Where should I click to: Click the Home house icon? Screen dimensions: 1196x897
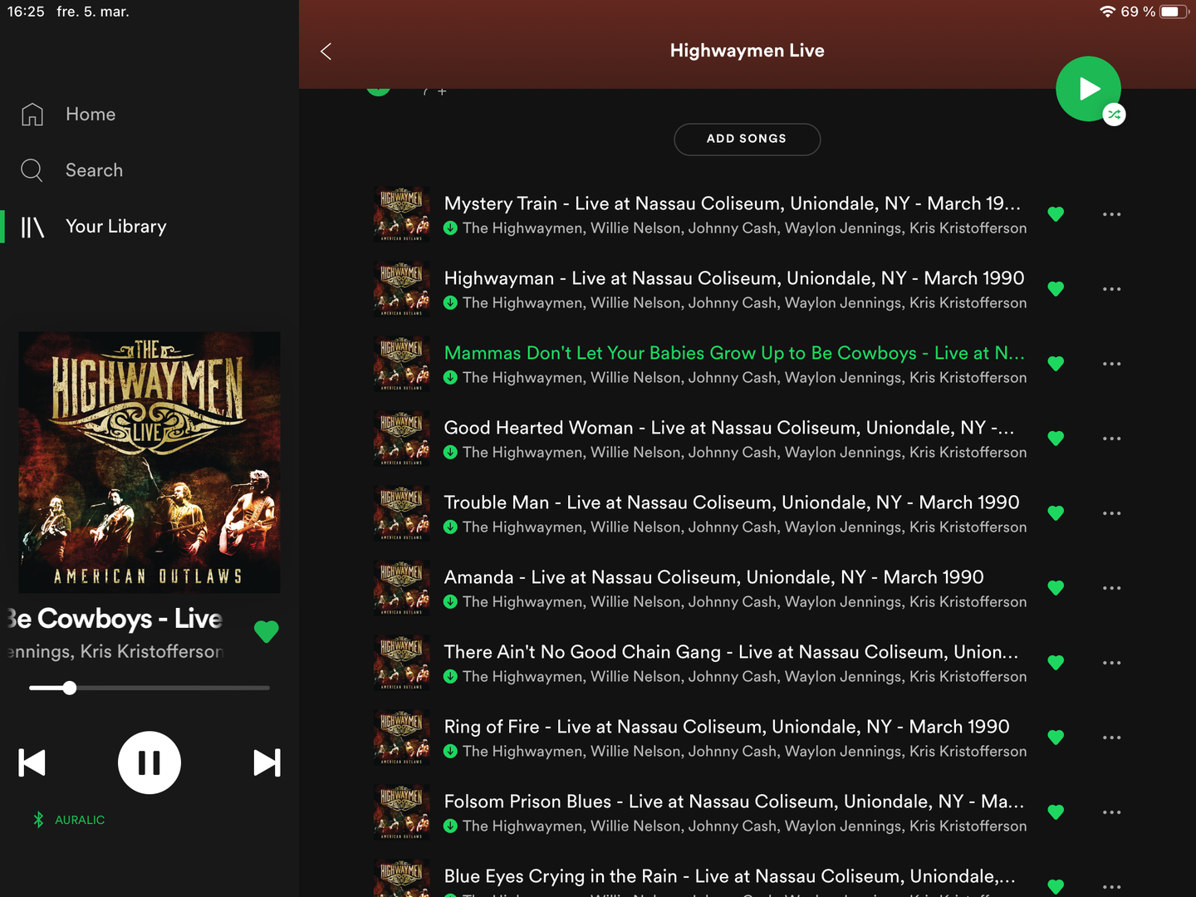click(32, 115)
